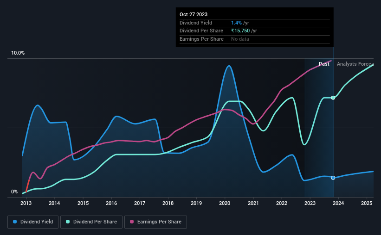
Task: Select the teal dividend per share data point
Action: pos(333,98)
